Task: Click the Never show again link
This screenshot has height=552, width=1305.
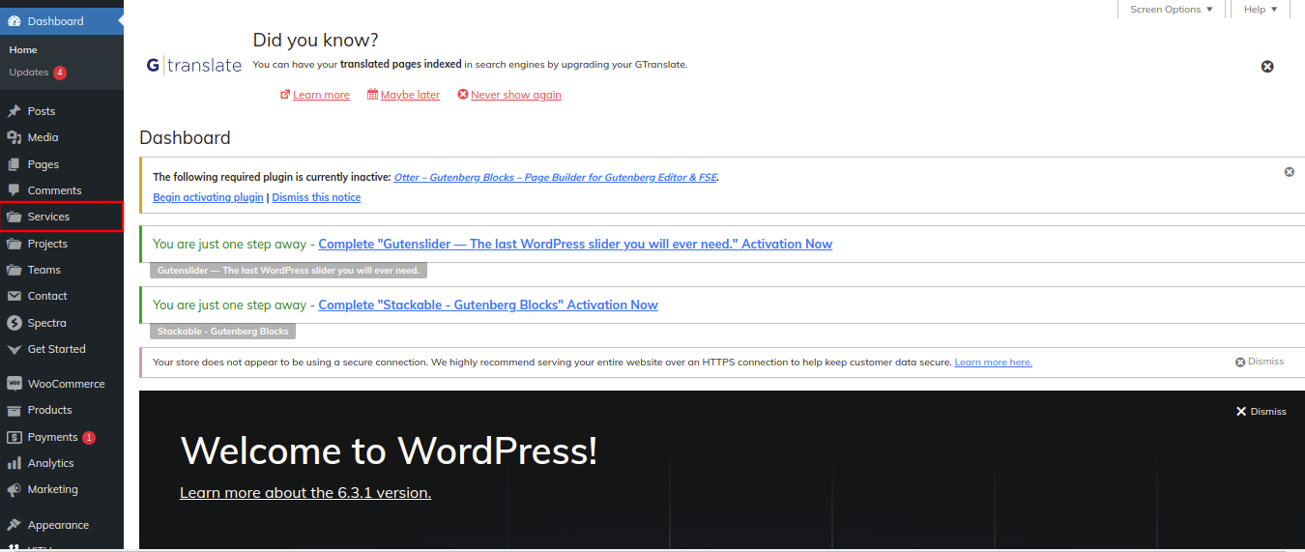Action: point(516,95)
